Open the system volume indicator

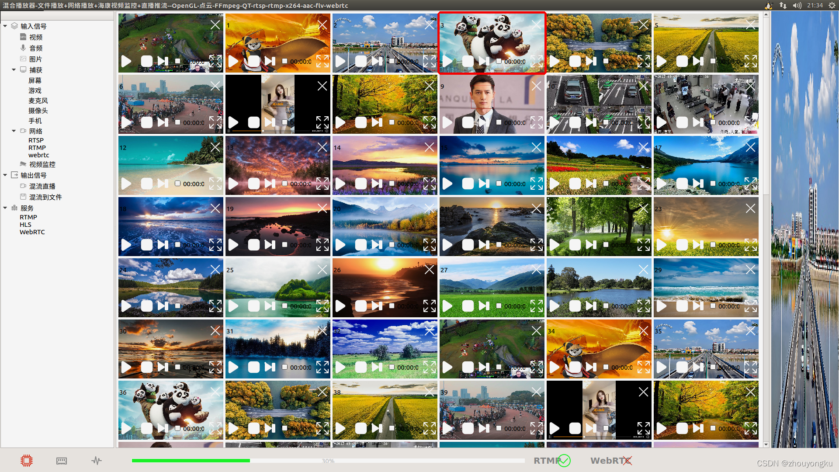coord(797,5)
